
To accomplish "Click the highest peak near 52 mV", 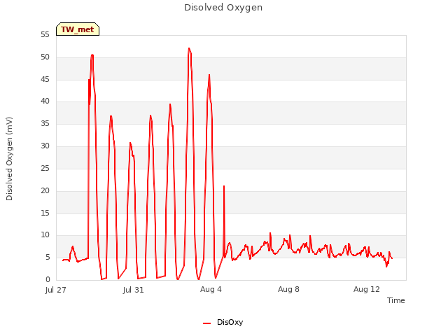I will (189, 48).
